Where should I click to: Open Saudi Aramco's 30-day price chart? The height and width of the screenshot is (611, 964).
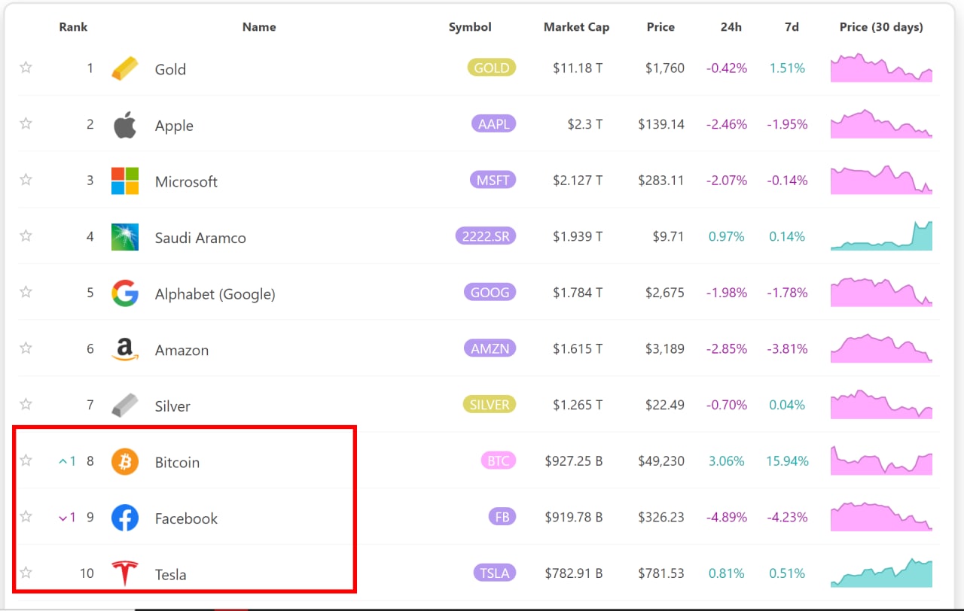click(x=881, y=236)
